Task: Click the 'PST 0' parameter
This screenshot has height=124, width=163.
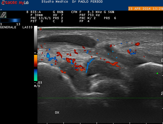Action: point(37,21)
